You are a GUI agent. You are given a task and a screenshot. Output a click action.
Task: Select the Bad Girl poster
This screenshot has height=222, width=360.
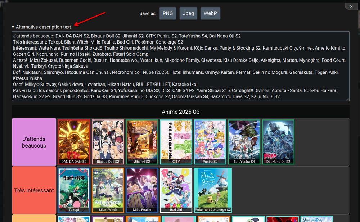click(176, 190)
